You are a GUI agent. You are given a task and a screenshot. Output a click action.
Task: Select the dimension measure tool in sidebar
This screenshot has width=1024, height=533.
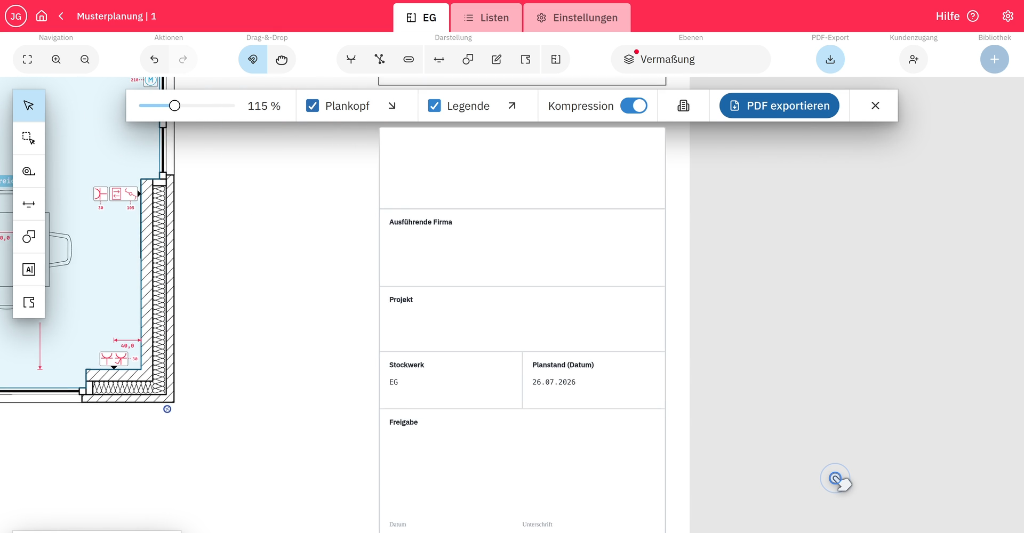29,204
